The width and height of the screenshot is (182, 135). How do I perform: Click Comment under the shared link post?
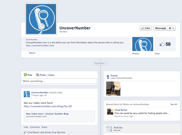pos(35,127)
